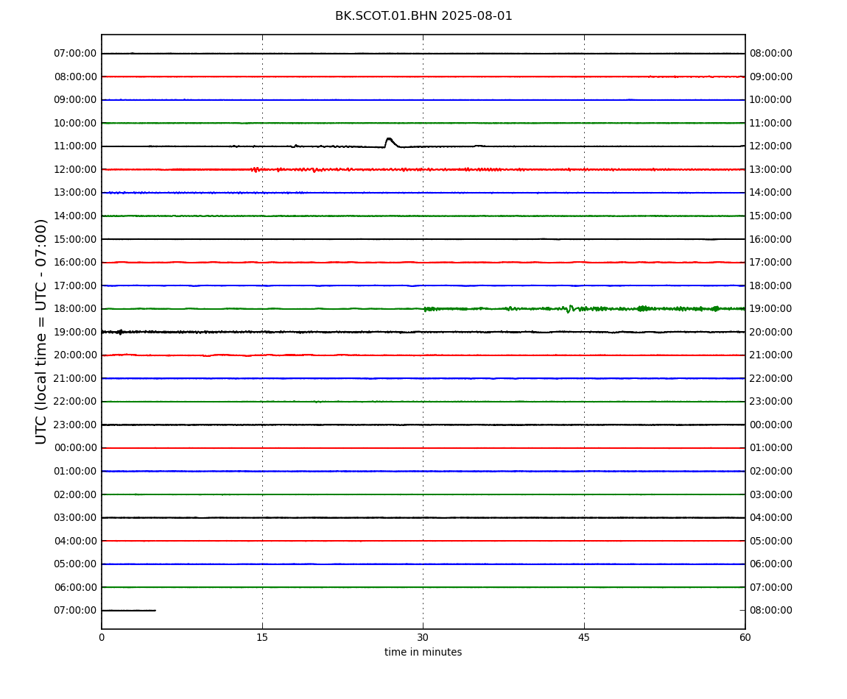Select UTC axis label 21:00:00

pyautogui.click(x=76, y=378)
